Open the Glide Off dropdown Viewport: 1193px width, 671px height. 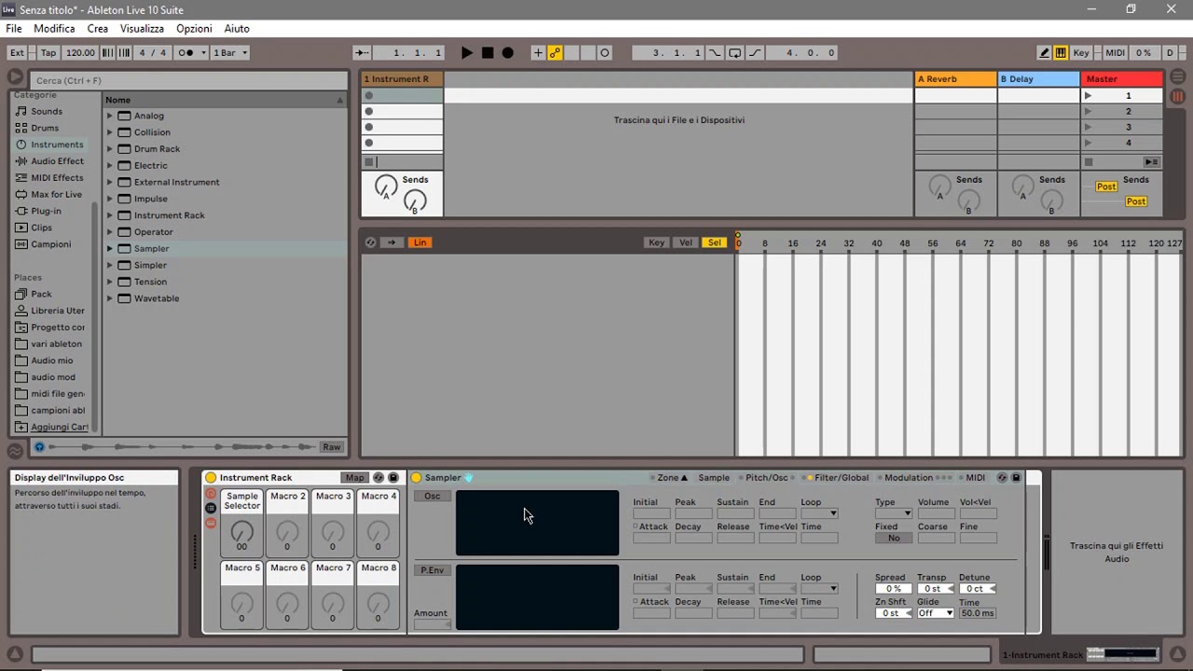click(937, 613)
